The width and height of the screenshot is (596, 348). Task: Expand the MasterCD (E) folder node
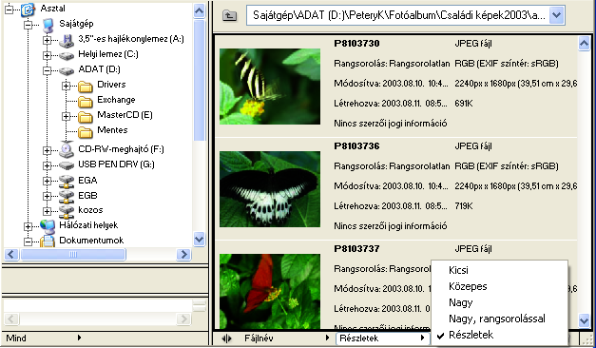tap(66, 116)
